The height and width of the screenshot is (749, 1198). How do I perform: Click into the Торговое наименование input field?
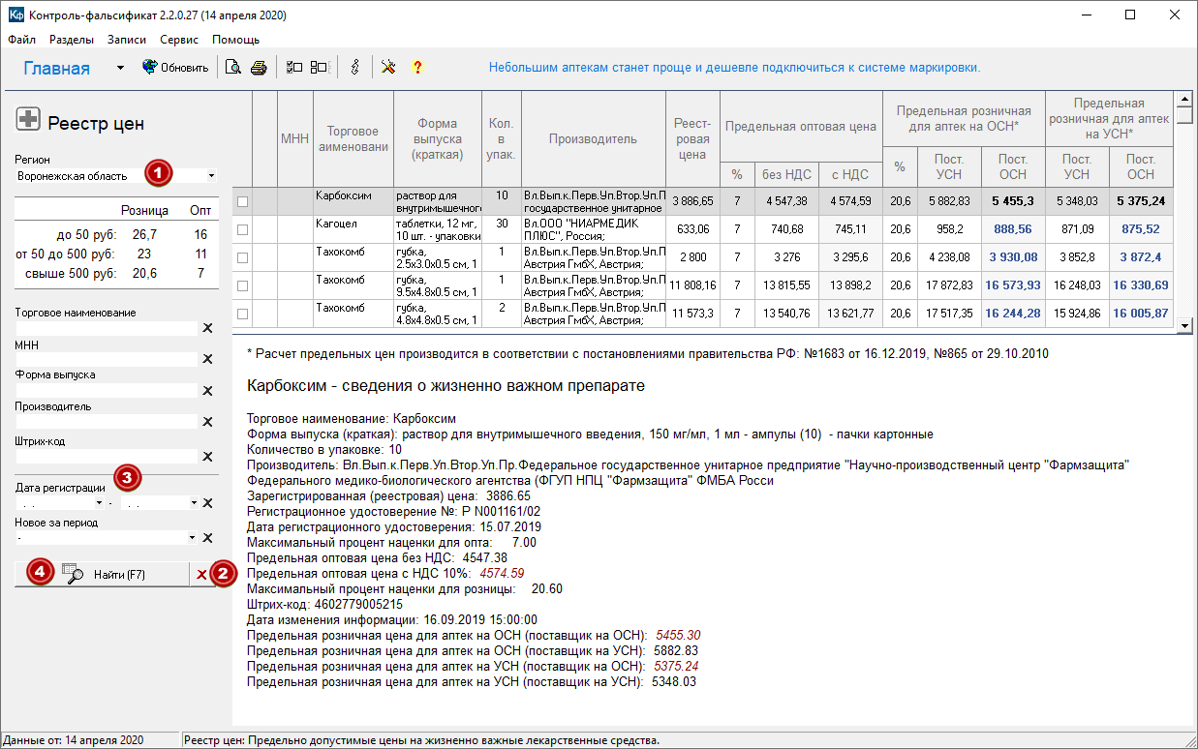tap(107, 328)
